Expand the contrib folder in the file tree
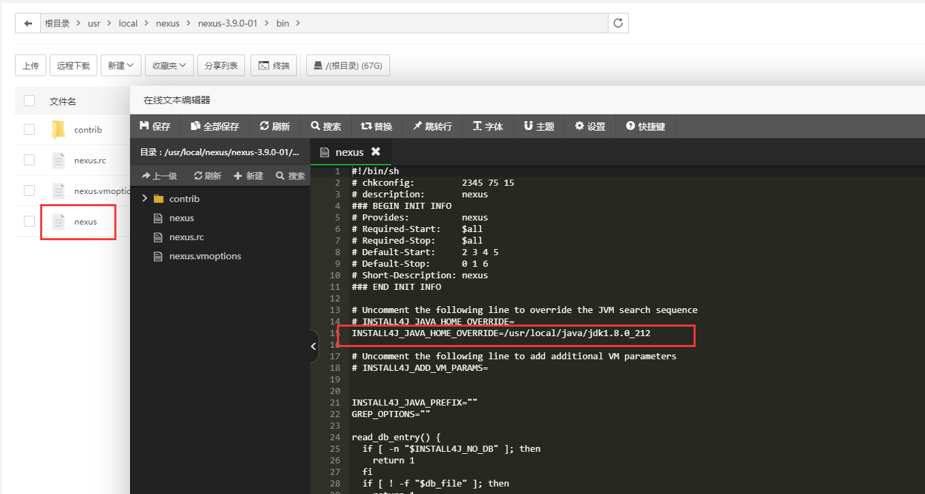This screenshot has width=925, height=494. pos(144,198)
